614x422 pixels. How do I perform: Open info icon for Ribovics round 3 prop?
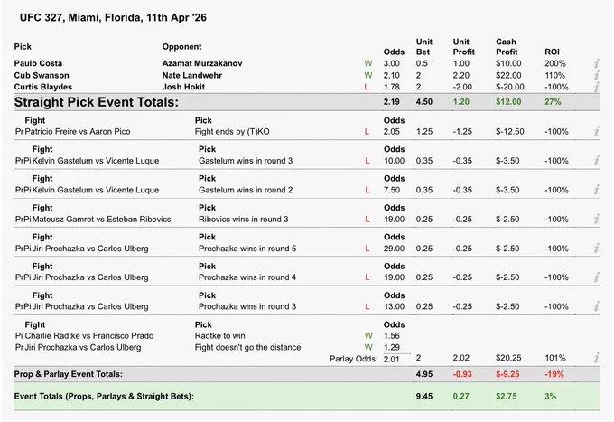point(596,219)
